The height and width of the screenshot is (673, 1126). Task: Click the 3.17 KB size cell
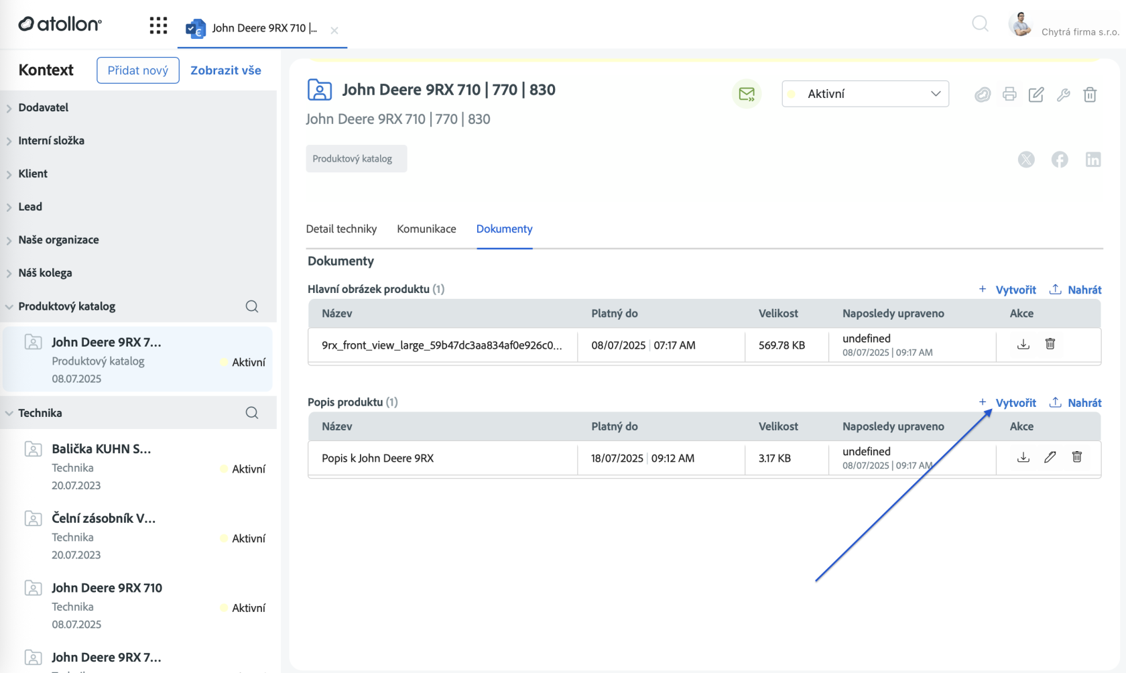[x=774, y=458]
